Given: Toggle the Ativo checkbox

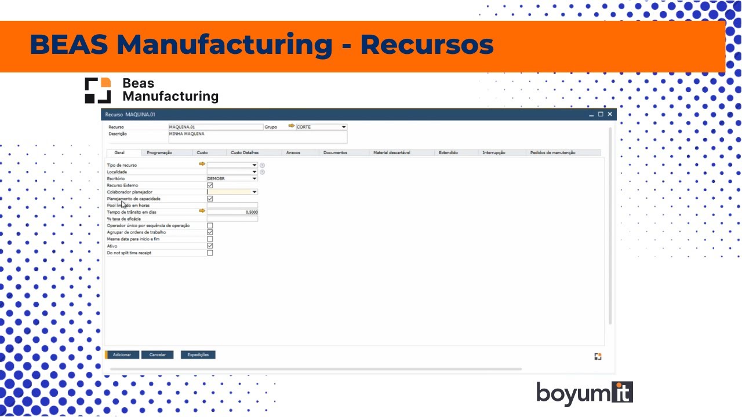Looking at the screenshot, I should [210, 246].
